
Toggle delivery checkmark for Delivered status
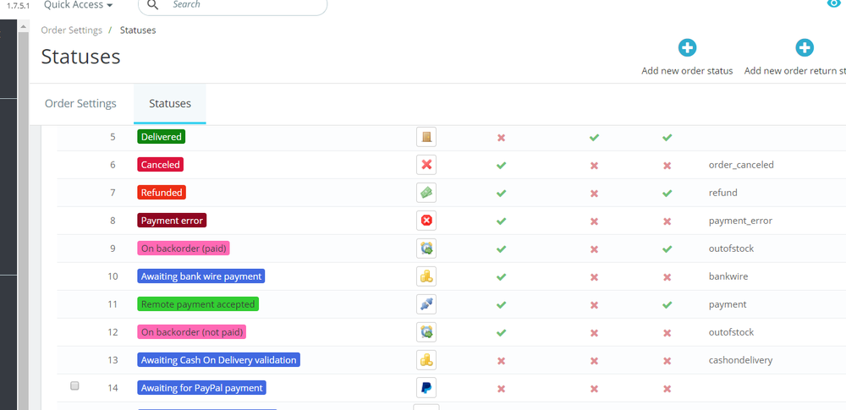[x=594, y=138]
